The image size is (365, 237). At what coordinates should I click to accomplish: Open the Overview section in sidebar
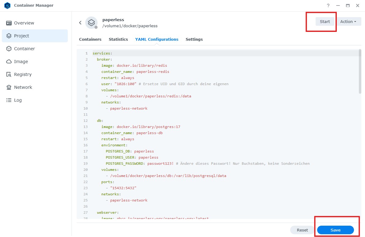tap(24, 23)
